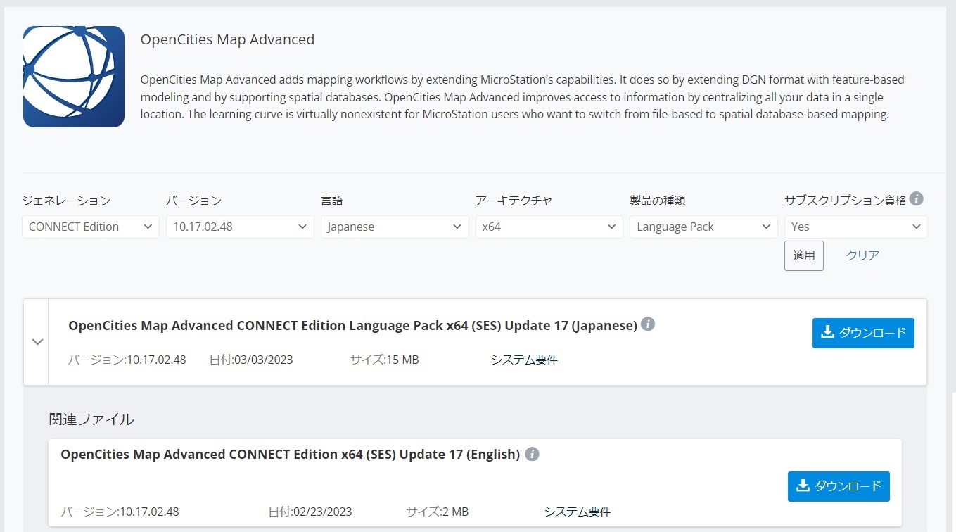Click the CONNECT Edition x64 (SES) Update 17 (English) title
Viewport: 956px width, 532px height.
(x=290, y=454)
